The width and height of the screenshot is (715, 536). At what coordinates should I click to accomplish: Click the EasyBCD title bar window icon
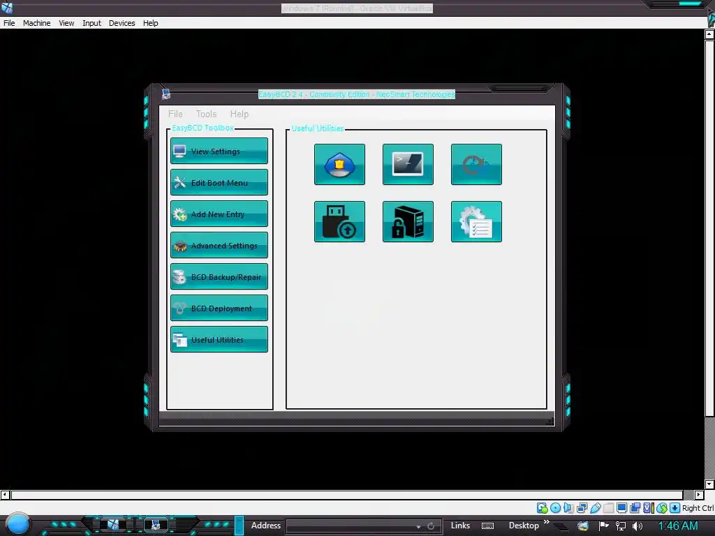coord(166,94)
